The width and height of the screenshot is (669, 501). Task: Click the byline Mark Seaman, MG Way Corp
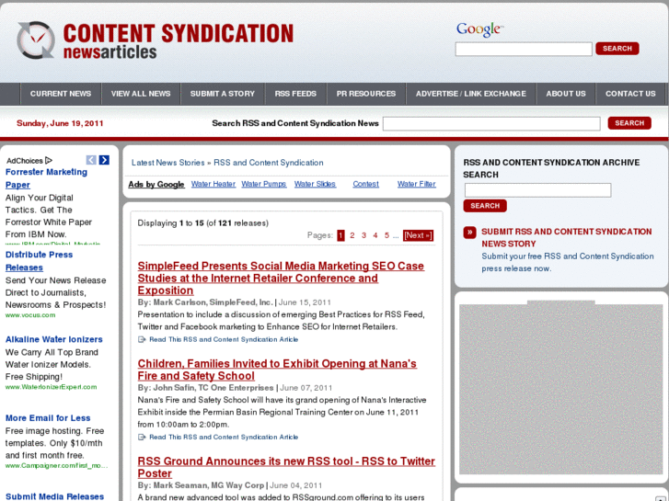[x=209, y=485]
